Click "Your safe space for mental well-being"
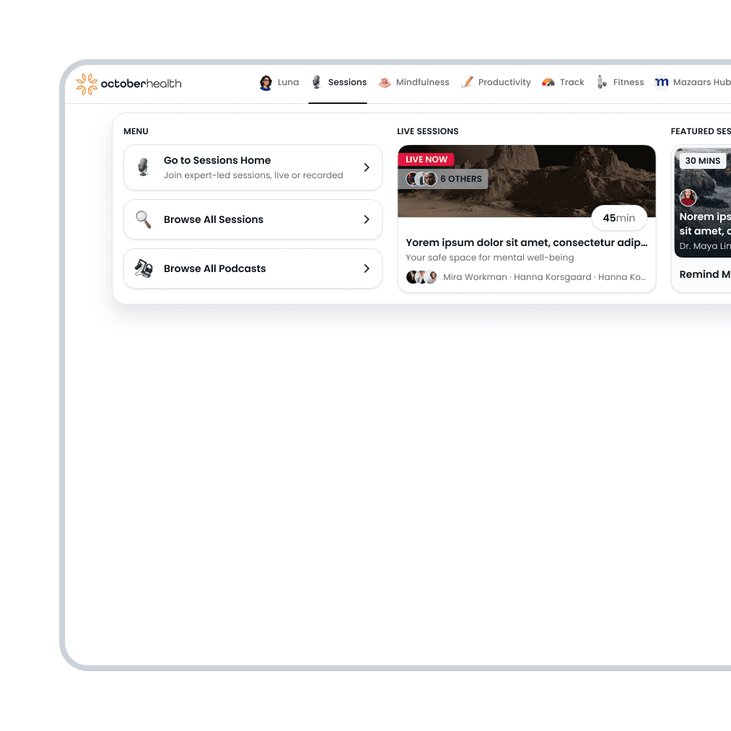 tap(489, 258)
